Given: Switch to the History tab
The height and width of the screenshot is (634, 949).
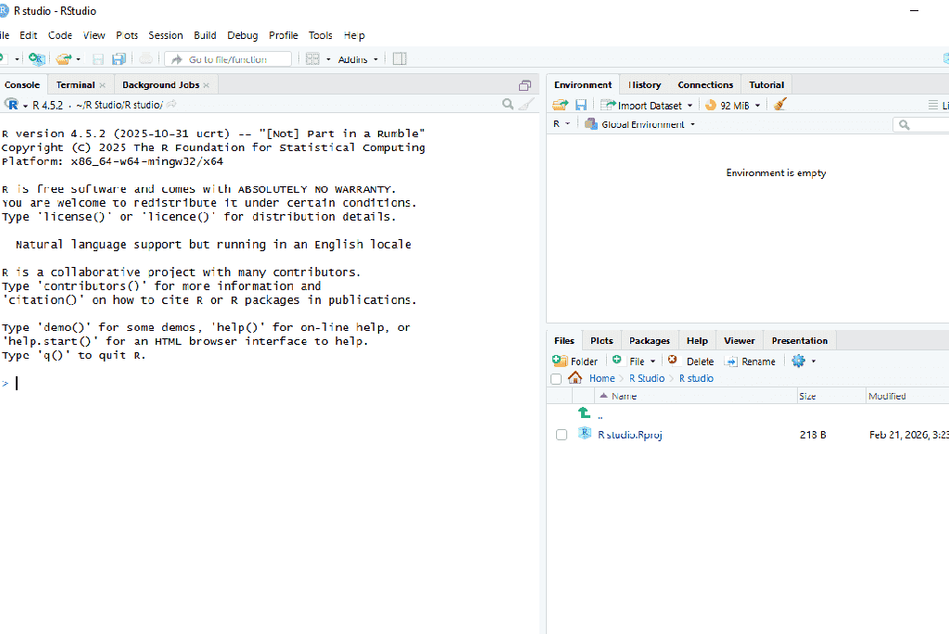Looking at the screenshot, I should (x=644, y=84).
